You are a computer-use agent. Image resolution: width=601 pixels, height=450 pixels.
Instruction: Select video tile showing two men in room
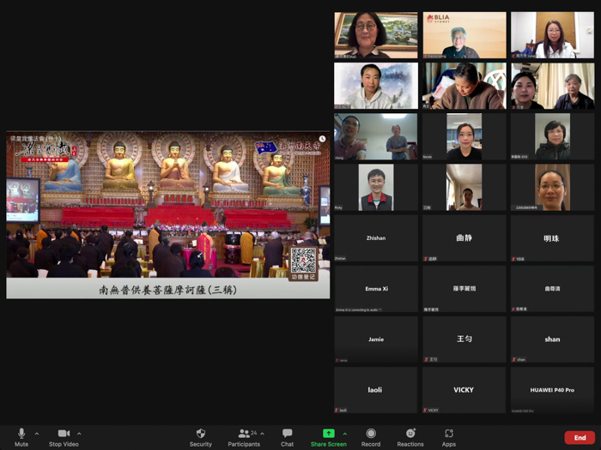point(376,136)
